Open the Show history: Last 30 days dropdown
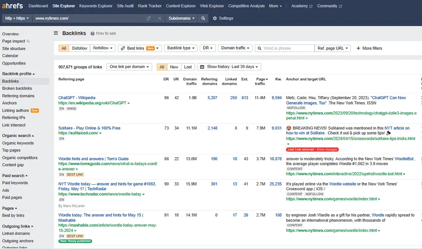This screenshot has height=250, width=422. tap(229, 67)
